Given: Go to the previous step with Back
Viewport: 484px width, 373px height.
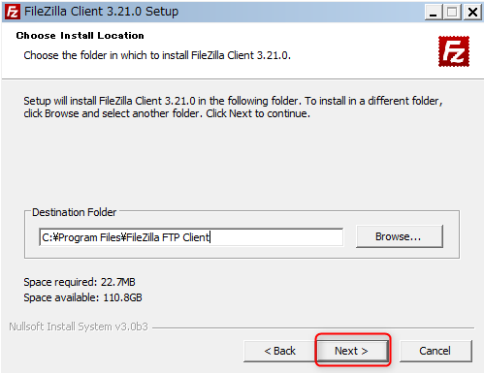Looking at the screenshot, I should click(279, 351).
